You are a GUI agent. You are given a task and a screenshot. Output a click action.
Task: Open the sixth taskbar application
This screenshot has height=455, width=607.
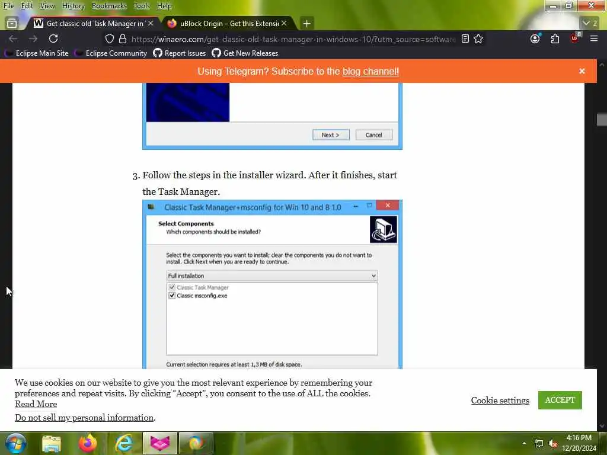tap(196, 443)
